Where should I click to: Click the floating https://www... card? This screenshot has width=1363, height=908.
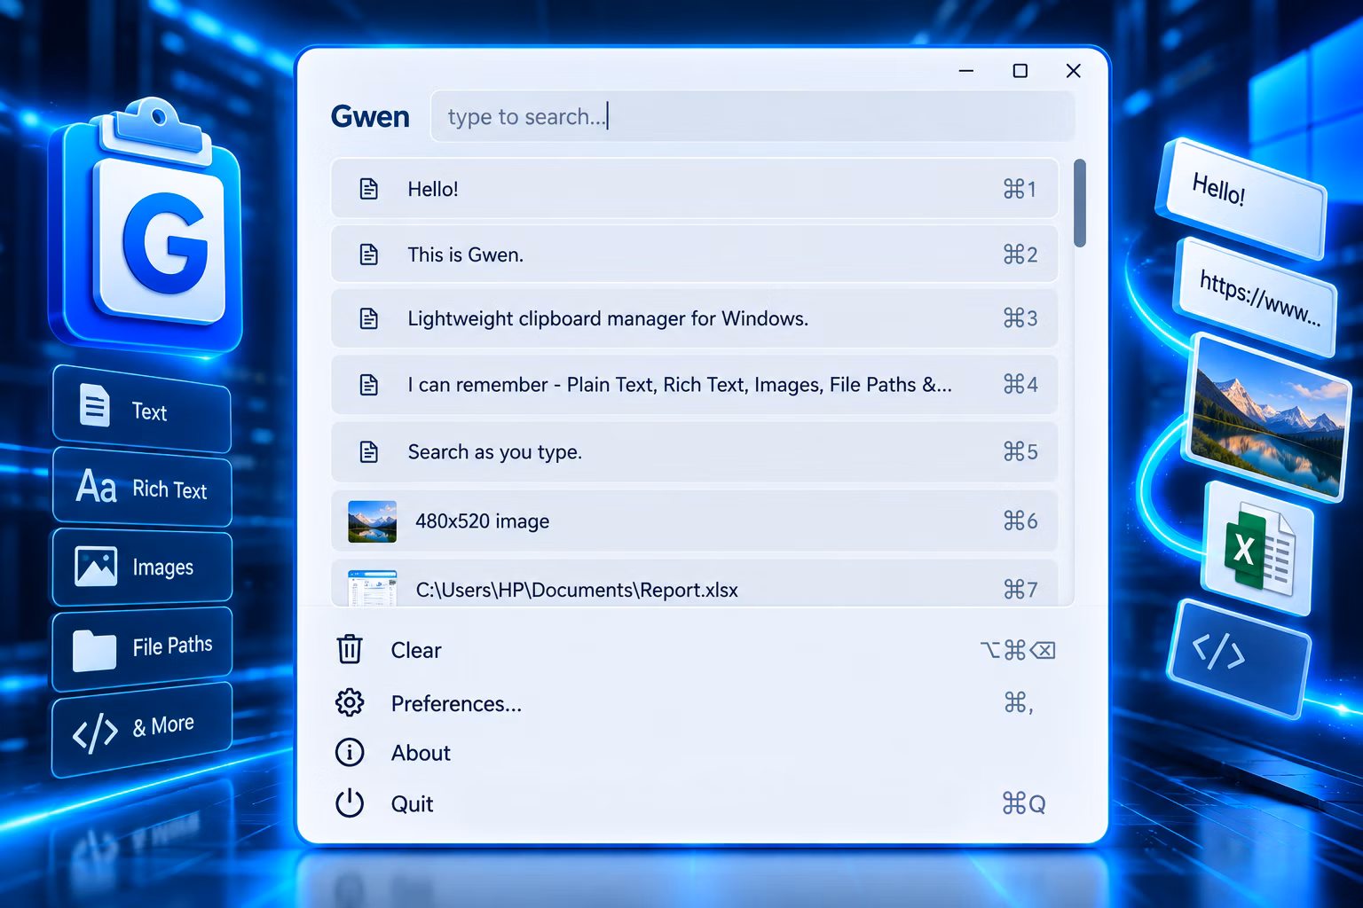1257,298
